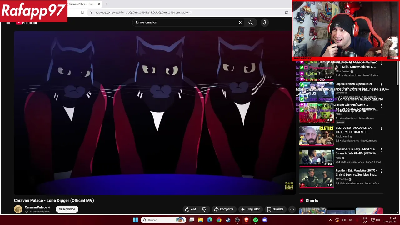
Task: Open OBS Studio from taskbar
Action: click(237, 220)
